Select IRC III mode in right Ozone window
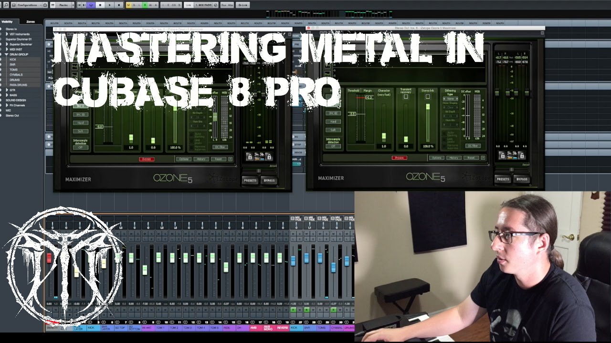Screen dimensions: 611x343 [x=333, y=113]
